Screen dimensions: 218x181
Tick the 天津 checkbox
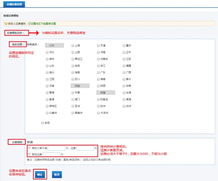click(x=98, y=46)
